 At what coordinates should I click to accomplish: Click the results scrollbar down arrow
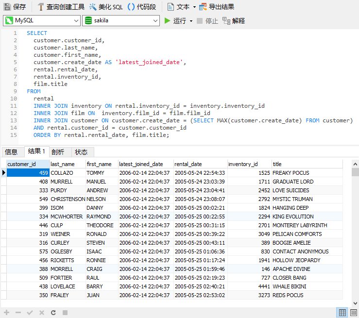pyautogui.click(x=355, y=303)
